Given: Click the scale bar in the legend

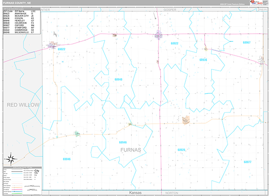Looking at the screenshot, I should click(31, 186).
